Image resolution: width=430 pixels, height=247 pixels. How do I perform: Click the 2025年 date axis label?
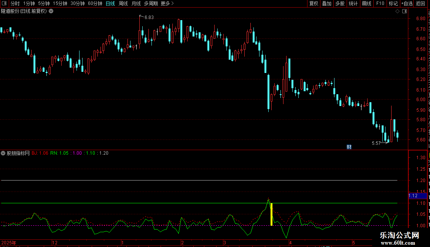(x=9, y=242)
